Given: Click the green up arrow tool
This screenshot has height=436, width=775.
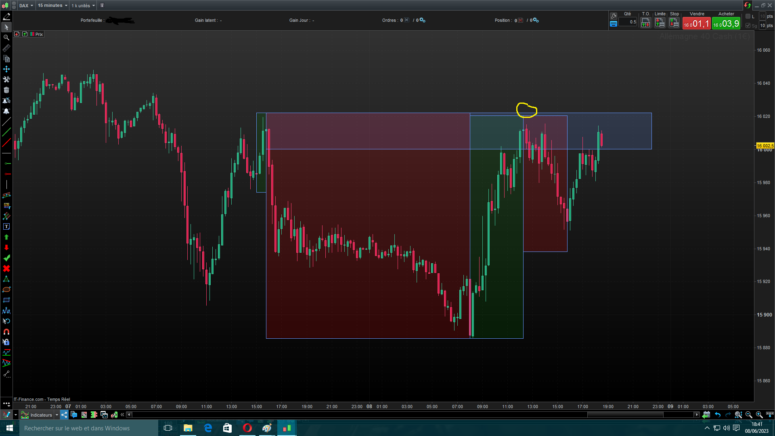Looking at the screenshot, I should 6,237.
